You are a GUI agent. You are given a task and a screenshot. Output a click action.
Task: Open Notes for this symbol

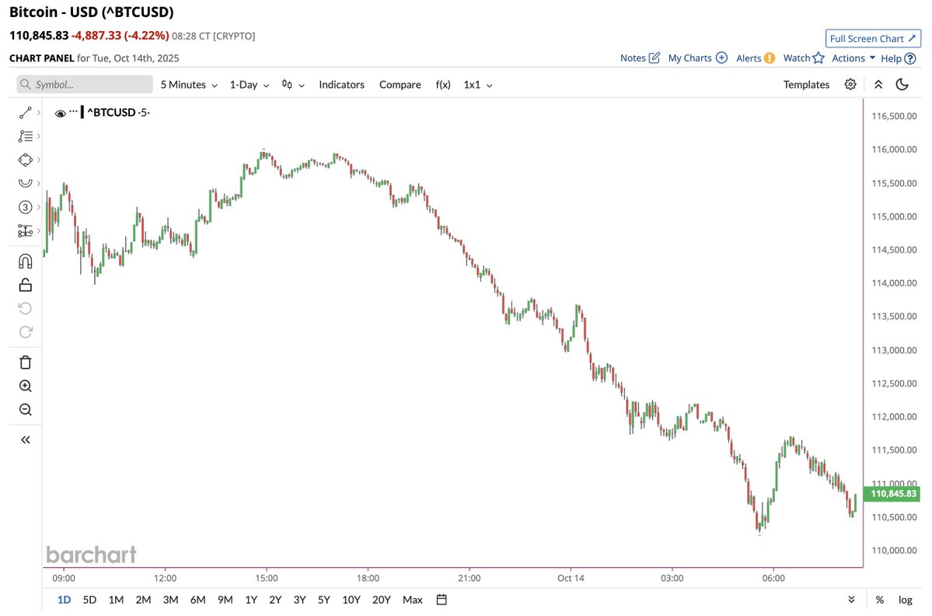641,58
